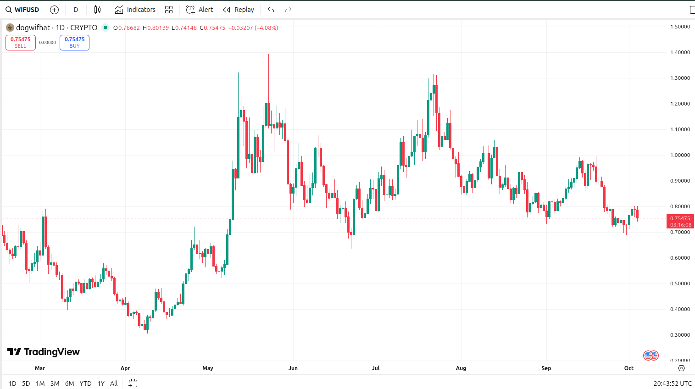Viewport: 695px width, 389px height.
Task: Open the D interval dropdown
Action: [x=76, y=10]
